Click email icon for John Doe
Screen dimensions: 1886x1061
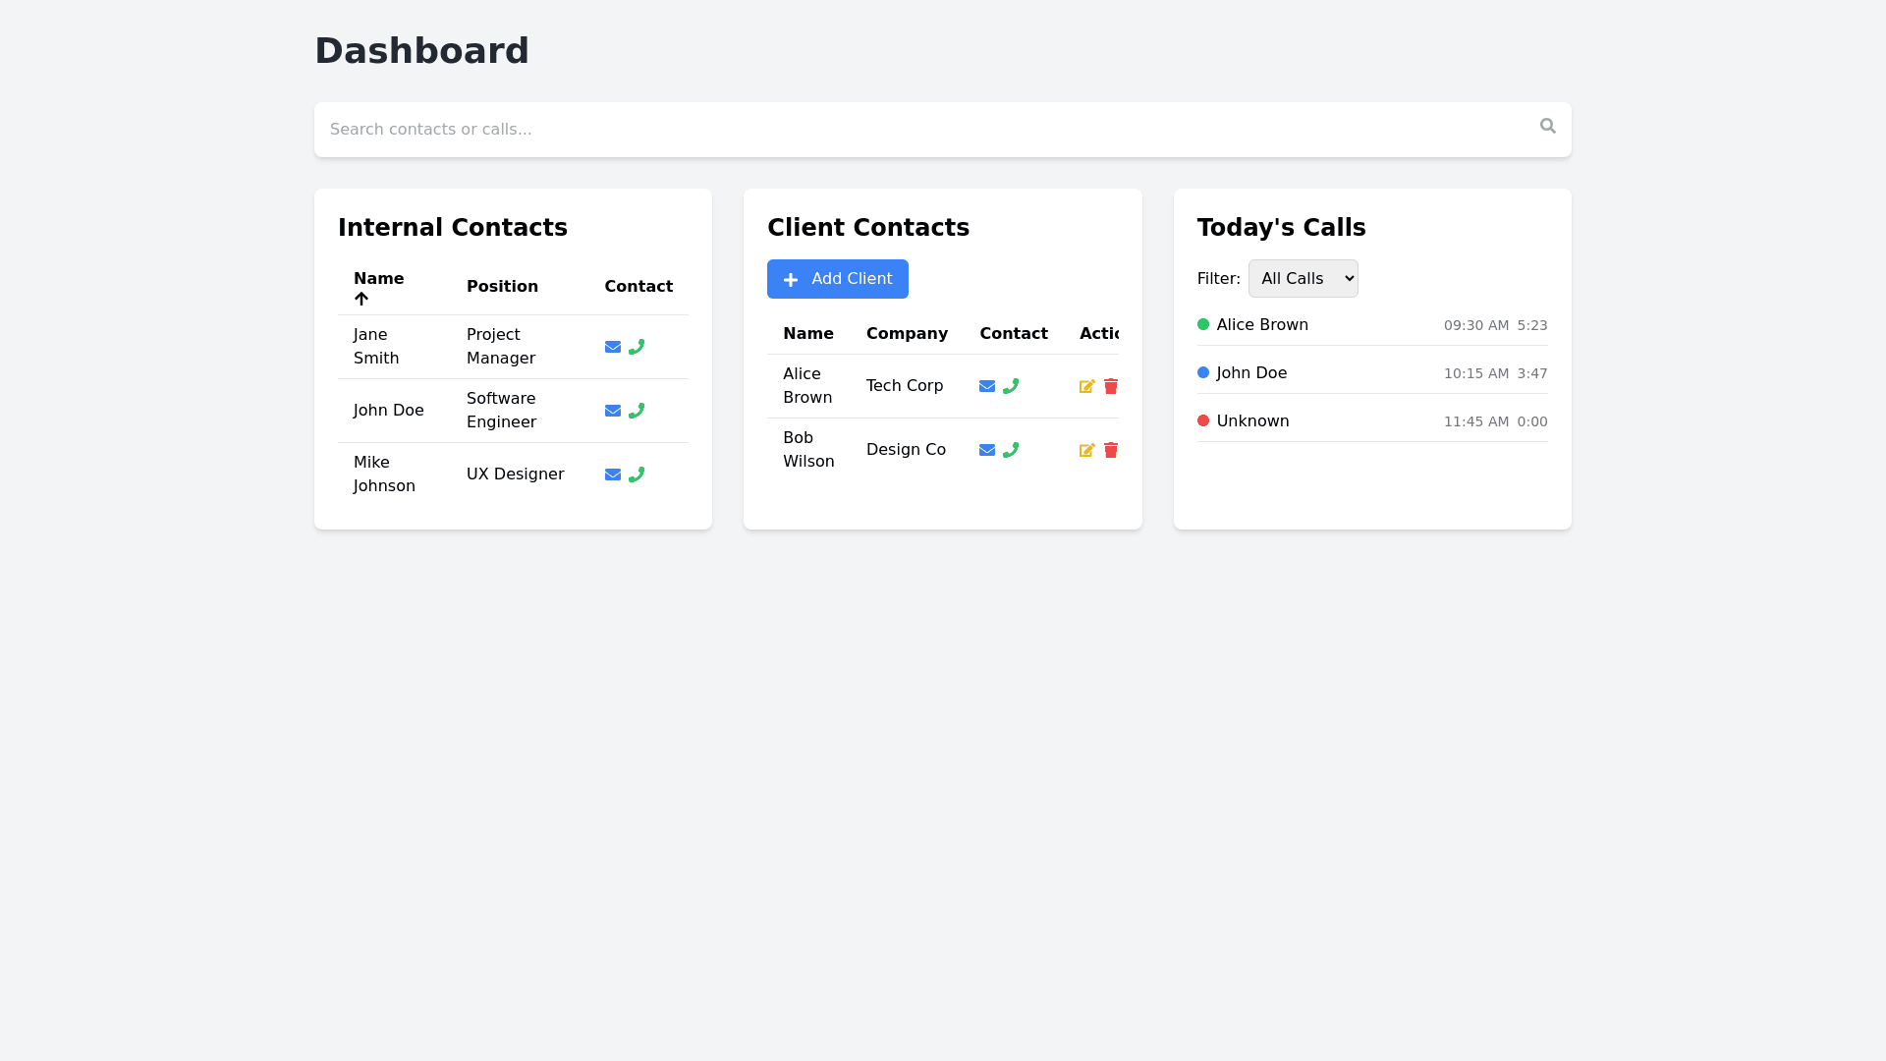coord(613,411)
